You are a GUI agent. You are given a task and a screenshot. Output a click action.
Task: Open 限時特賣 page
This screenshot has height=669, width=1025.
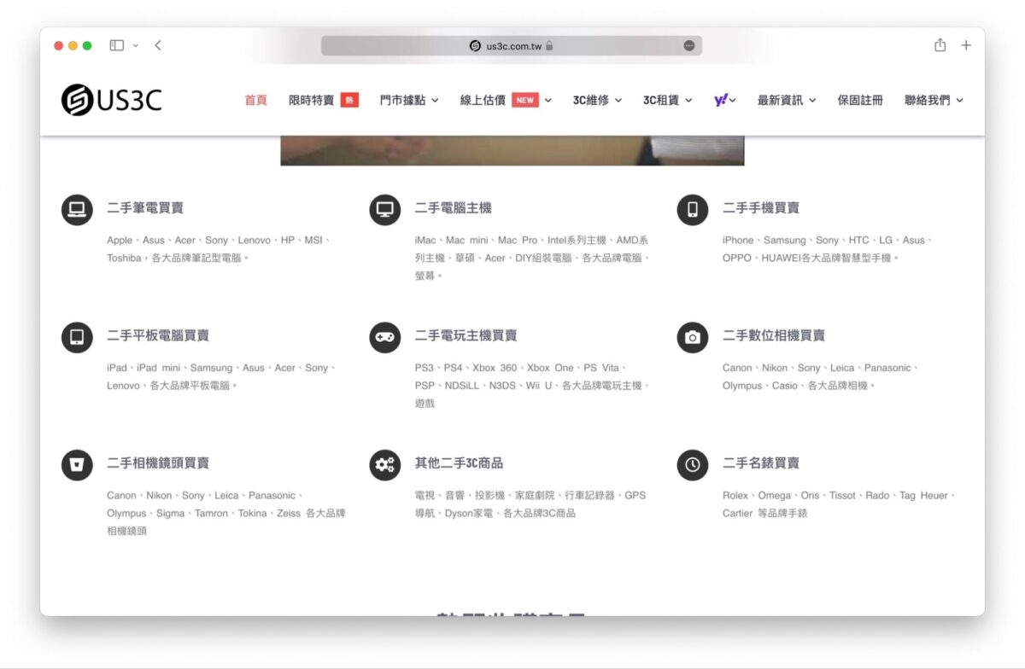point(311,100)
